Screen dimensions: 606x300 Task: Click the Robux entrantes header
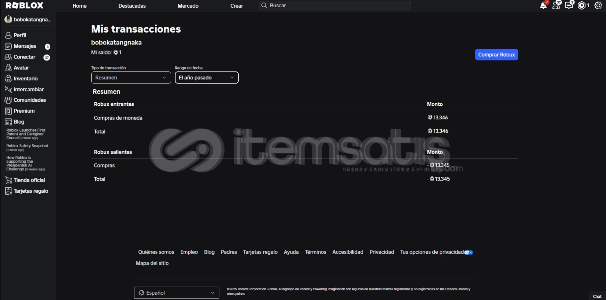click(x=114, y=104)
